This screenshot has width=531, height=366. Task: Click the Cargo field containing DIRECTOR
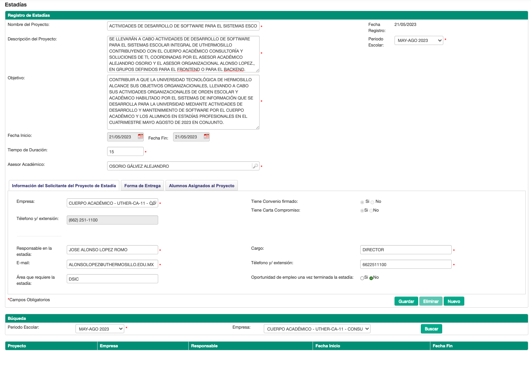pos(406,250)
